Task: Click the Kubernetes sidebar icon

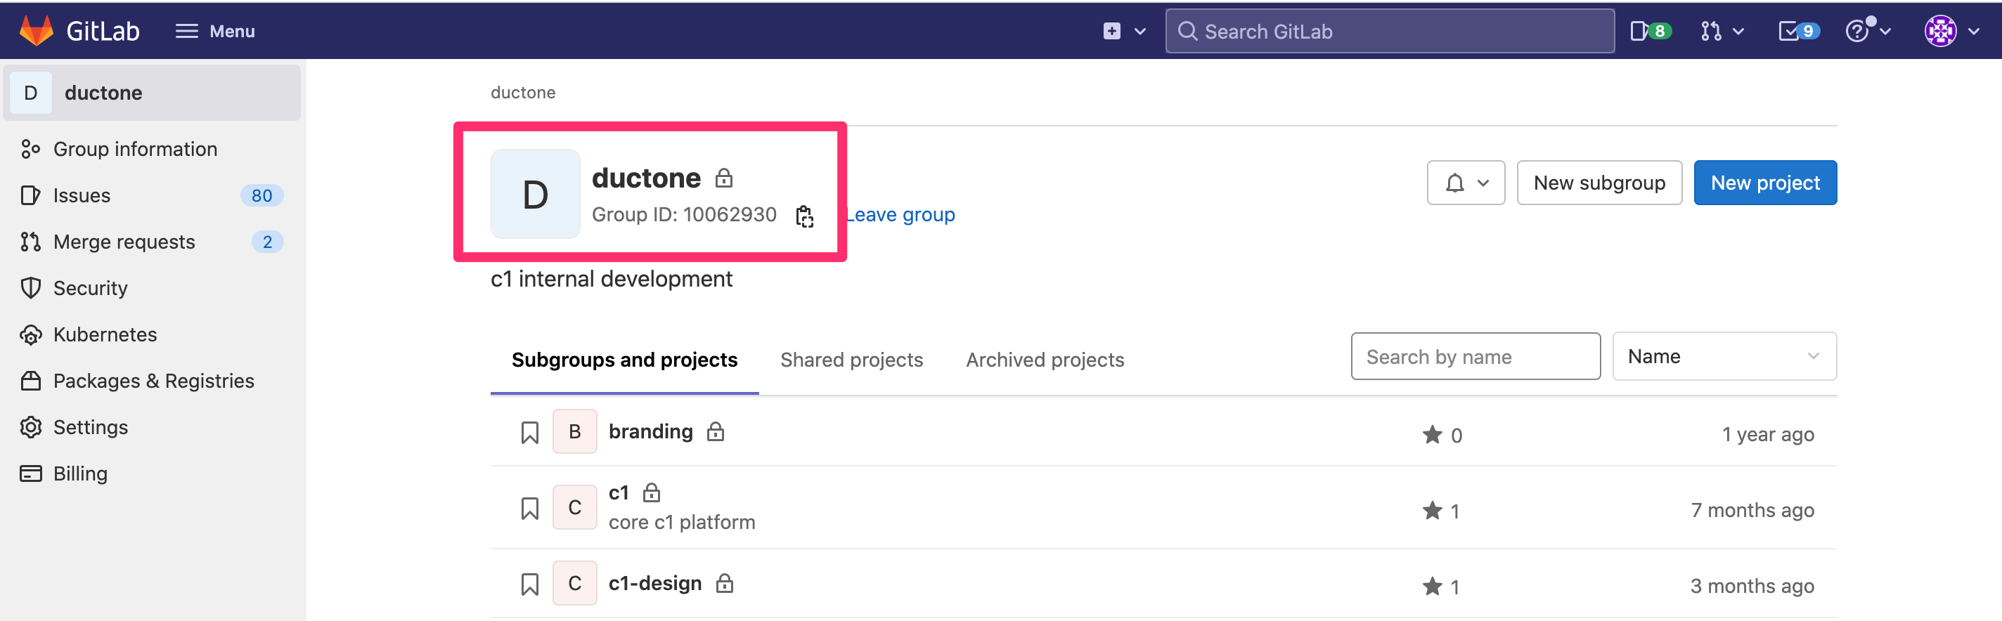Action: [30, 334]
